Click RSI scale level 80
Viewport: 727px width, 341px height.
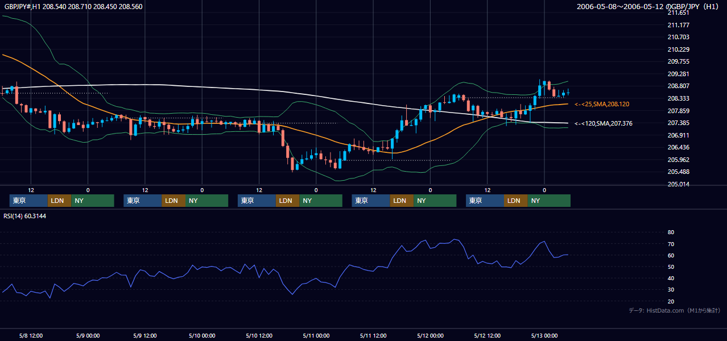click(x=671, y=232)
